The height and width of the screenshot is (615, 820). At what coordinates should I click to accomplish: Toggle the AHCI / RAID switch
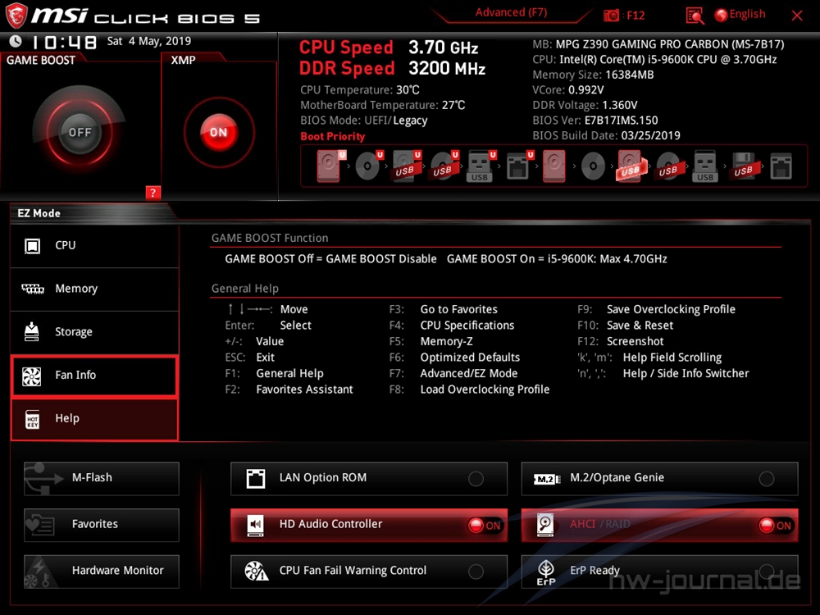pyautogui.click(x=659, y=525)
